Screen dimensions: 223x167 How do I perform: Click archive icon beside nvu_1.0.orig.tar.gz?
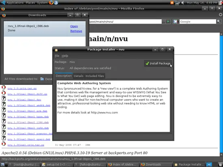click(x=4, y=87)
